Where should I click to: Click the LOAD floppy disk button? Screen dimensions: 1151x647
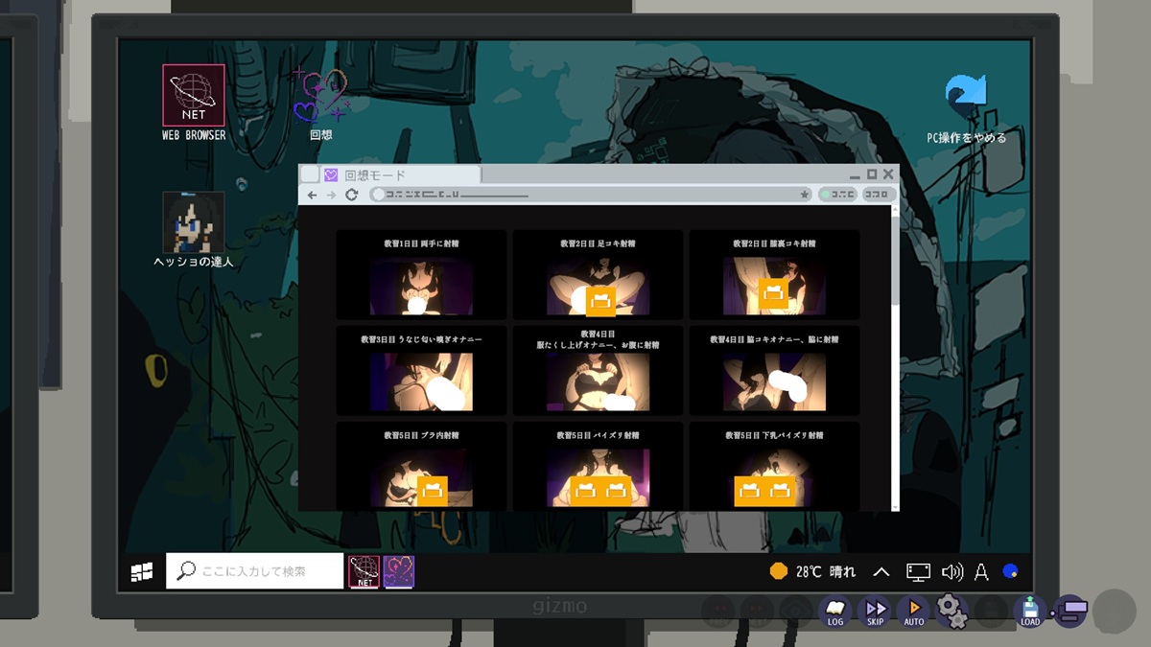pyautogui.click(x=1030, y=612)
